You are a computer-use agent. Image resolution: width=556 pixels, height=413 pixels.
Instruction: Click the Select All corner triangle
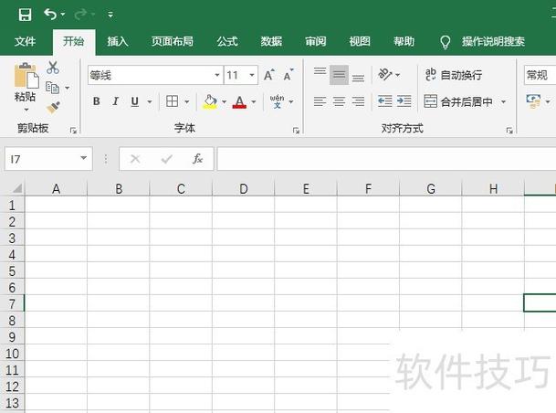[16, 187]
